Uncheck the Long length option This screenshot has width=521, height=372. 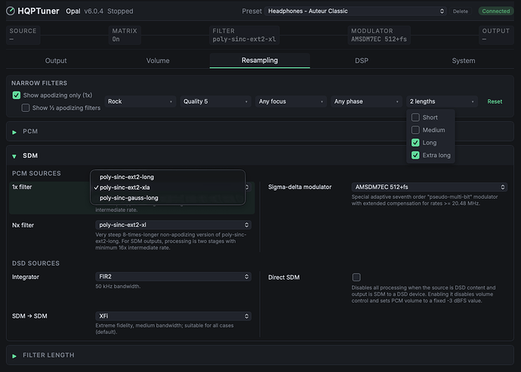click(415, 143)
